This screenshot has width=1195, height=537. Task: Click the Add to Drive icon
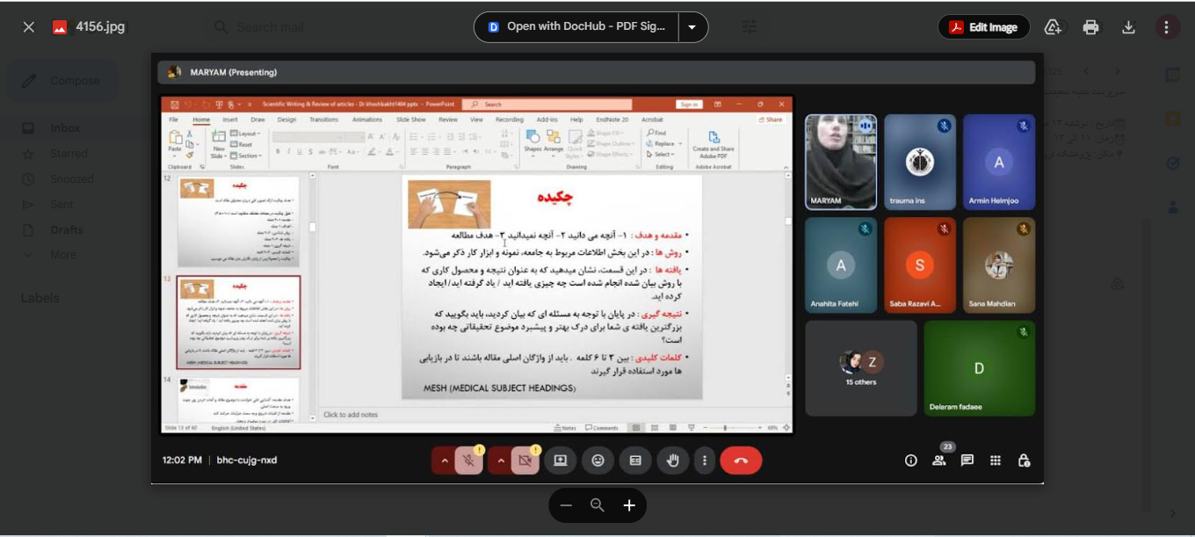(1053, 27)
